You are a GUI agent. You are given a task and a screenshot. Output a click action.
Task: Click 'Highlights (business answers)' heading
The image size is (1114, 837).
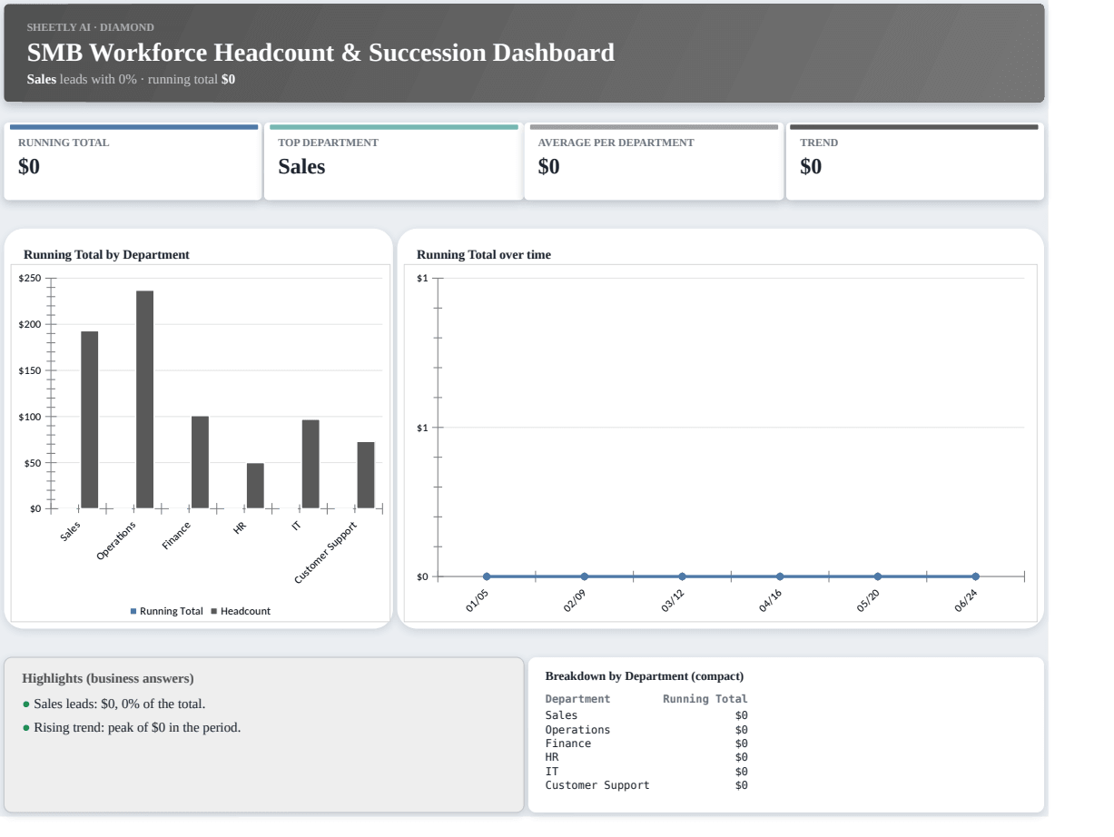[108, 678]
